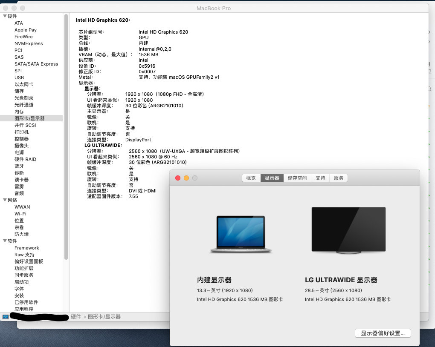This screenshot has width=435, height=347.
Task: Open 摄像头 camera entry
Action: pyautogui.click(x=21, y=146)
